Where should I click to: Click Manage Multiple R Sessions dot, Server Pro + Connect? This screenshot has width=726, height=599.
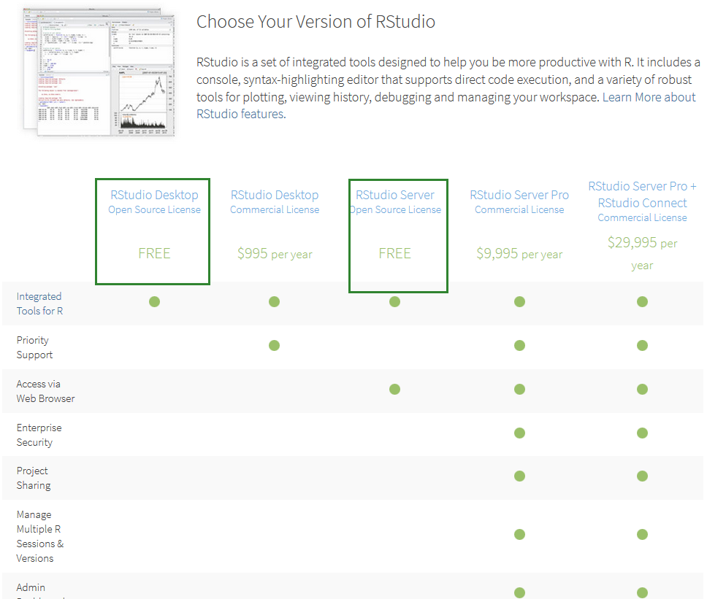(642, 534)
